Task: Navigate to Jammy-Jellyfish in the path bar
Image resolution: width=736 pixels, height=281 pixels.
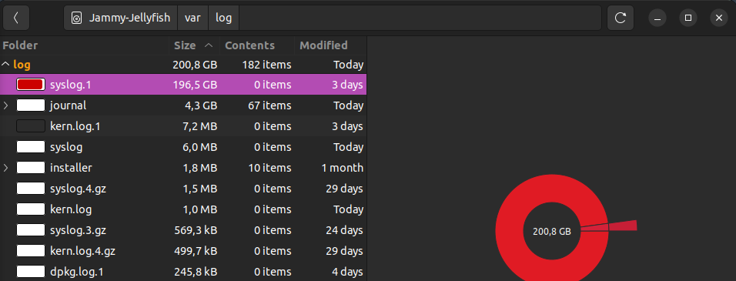Action: pyautogui.click(x=121, y=18)
